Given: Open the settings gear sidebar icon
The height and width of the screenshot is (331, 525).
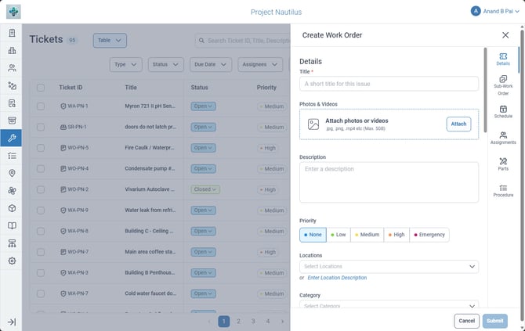Looking at the screenshot, I should tap(12, 261).
